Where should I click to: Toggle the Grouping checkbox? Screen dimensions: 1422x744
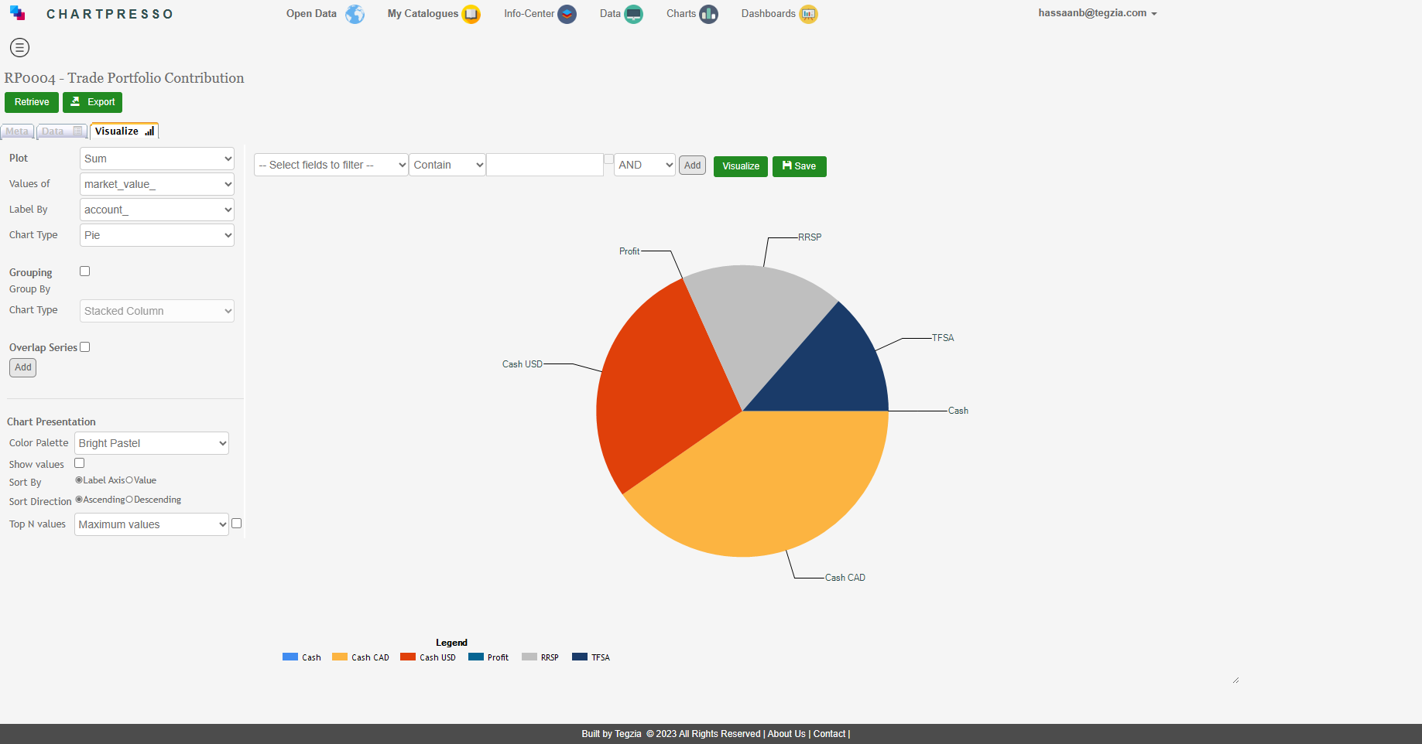(x=85, y=271)
